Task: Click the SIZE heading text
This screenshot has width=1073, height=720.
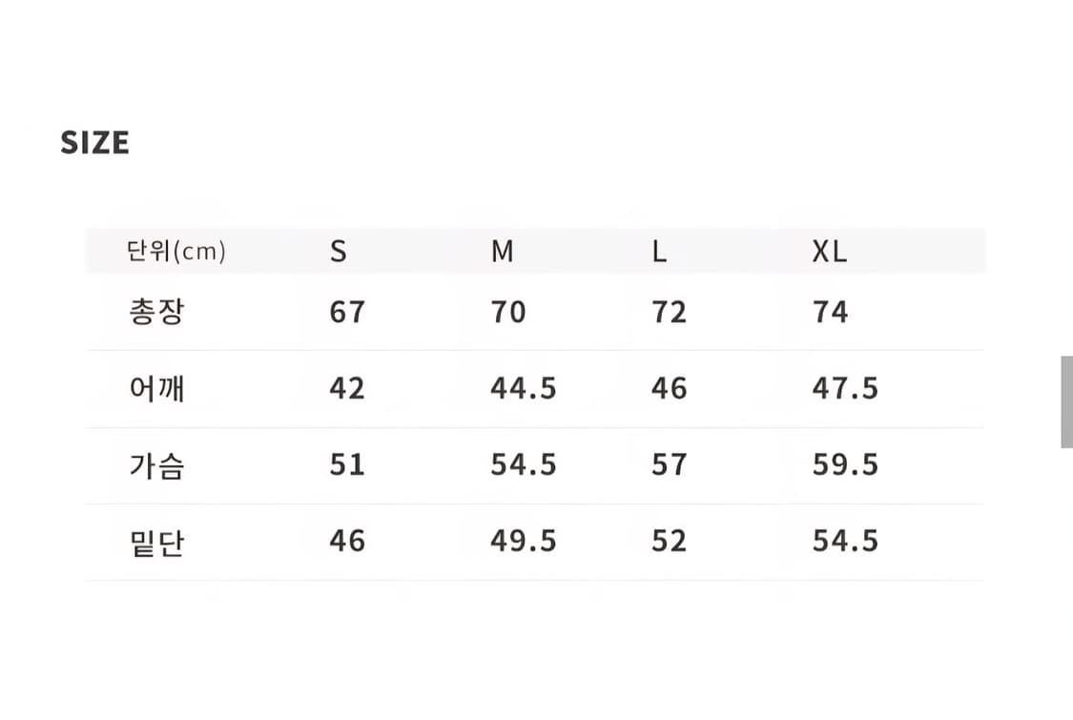Action: pos(94,143)
